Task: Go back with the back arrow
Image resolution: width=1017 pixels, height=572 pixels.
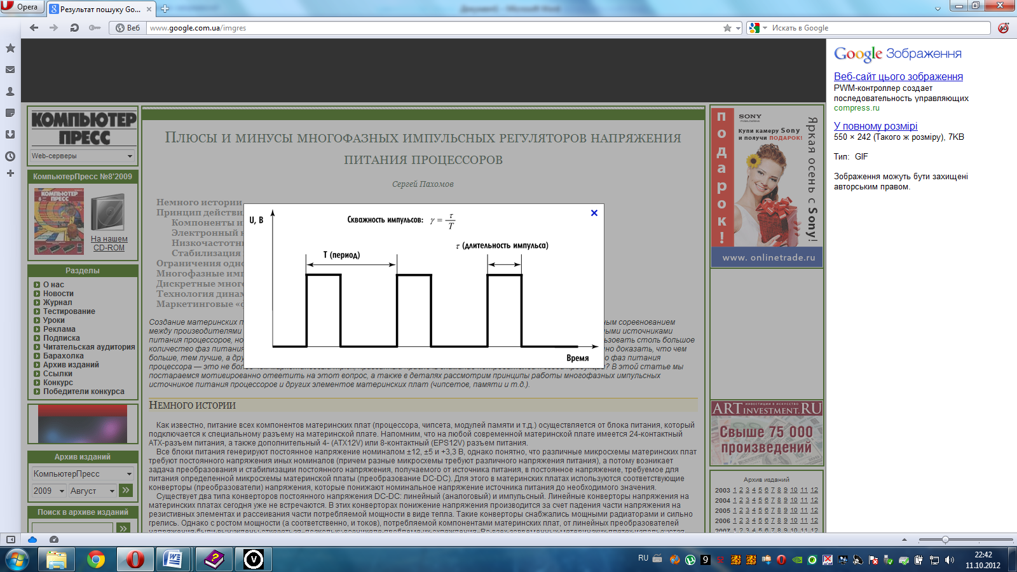Action: coord(34,28)
